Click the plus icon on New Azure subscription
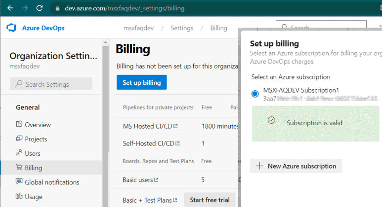The image size is (382, 207). click(x=259, y=166)
